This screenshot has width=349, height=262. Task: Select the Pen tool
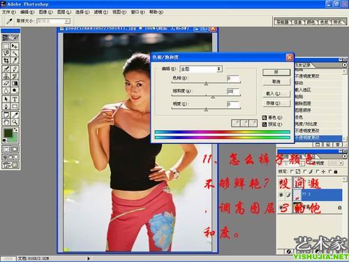click(x=6, y=106)
